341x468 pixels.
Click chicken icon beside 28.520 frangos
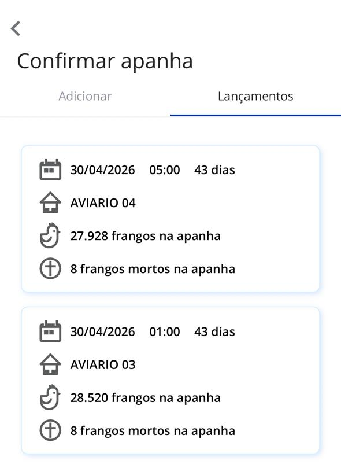point(50,397)
